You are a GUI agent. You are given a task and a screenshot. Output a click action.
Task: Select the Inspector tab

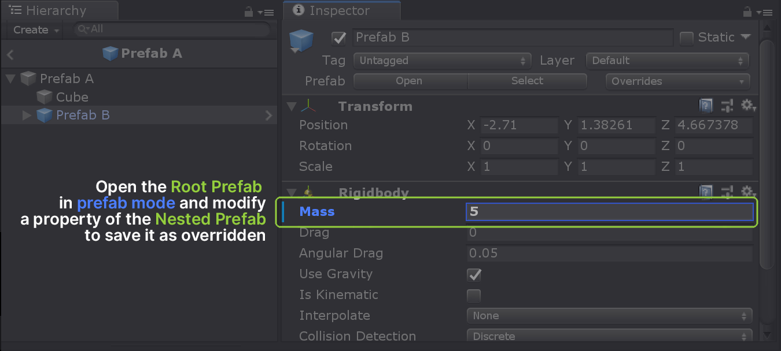coord(341,10)
